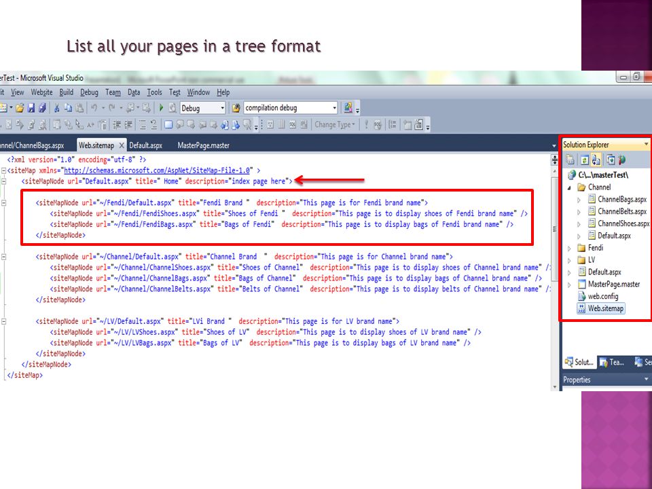Open the Properties panel options arrow

click(646, 379)
